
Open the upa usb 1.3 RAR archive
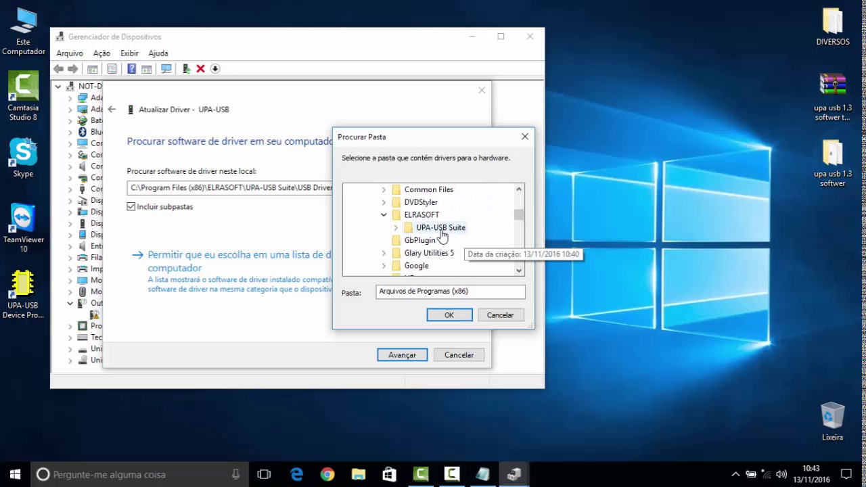(x=833, y=97)
